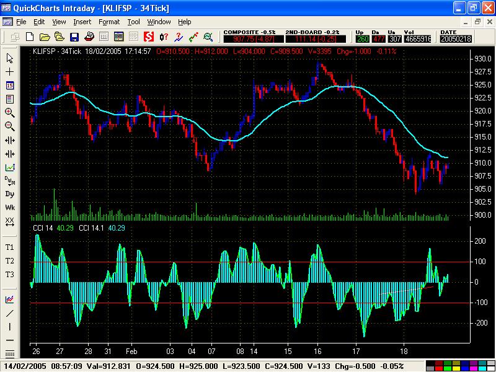Click the Un count 307 box
Image resolution: width=496 pixels, height=372 pixels.
click(394, 39)
